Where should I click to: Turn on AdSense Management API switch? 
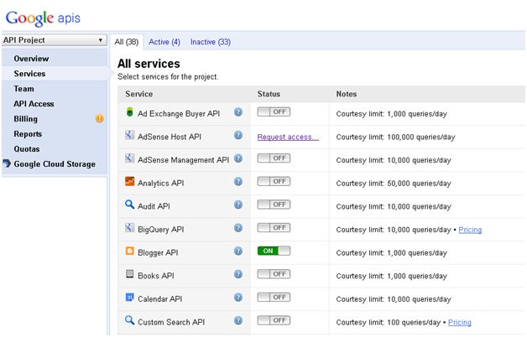tap(274, 158)
